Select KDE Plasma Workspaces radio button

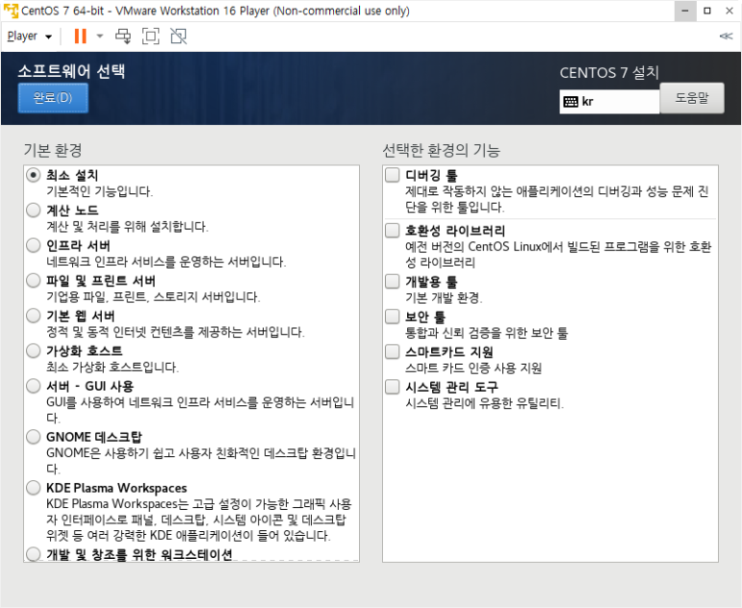(34, 488)
